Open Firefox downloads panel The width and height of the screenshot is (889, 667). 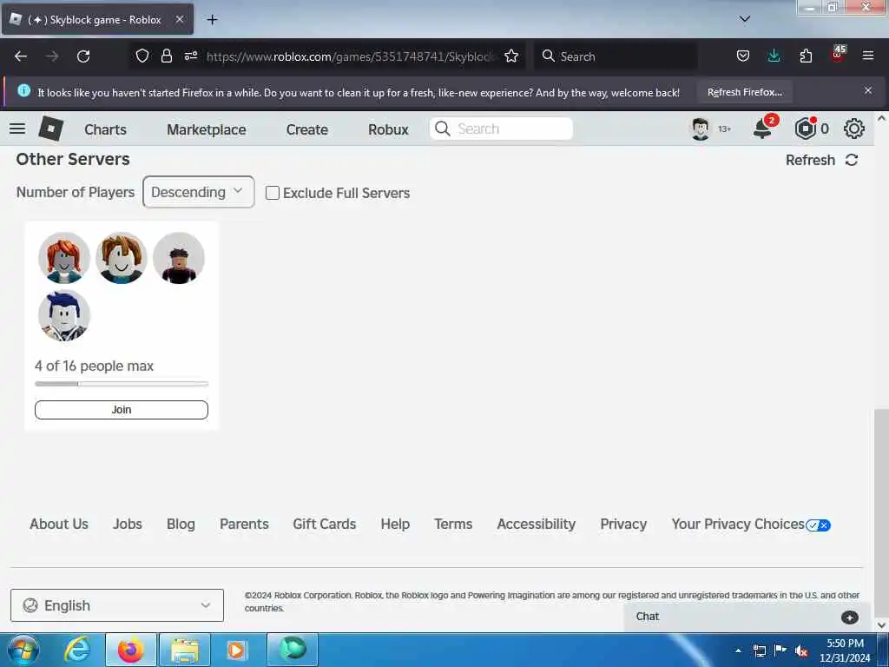(774, 56)
